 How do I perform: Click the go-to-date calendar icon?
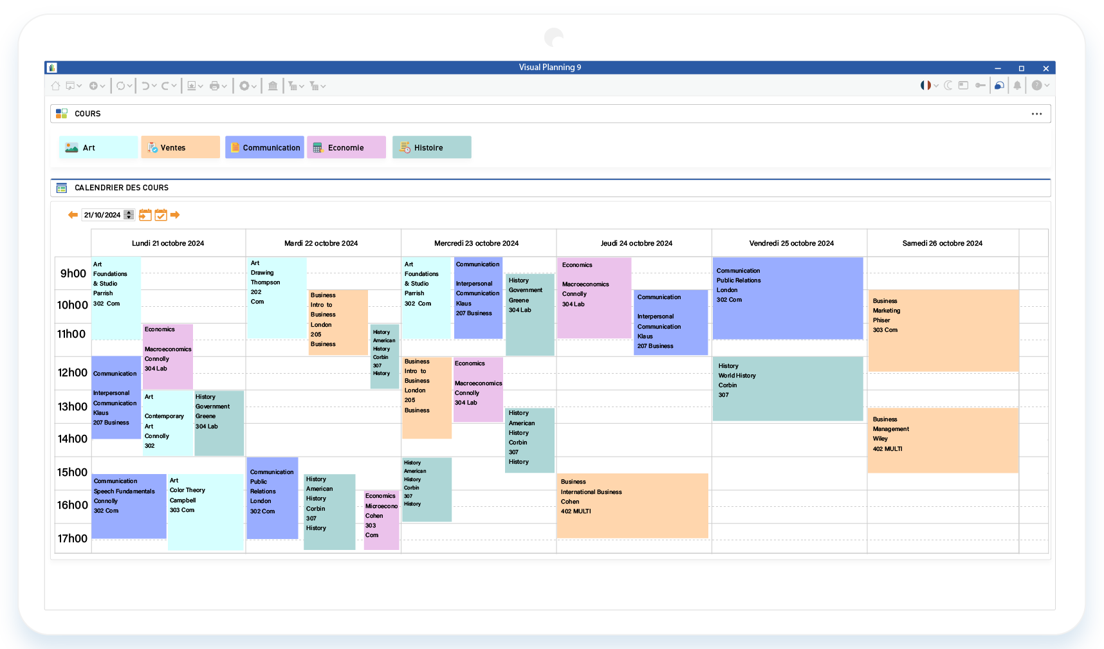[x=145, y=215]
